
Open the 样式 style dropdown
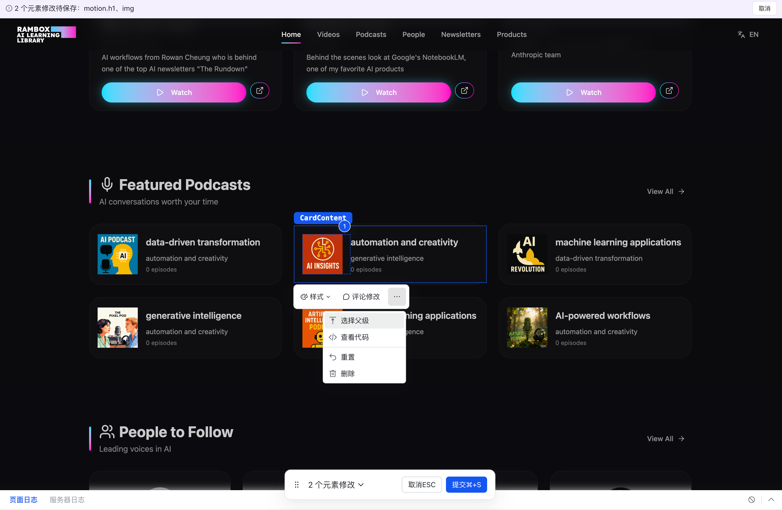tap(315, 297)
